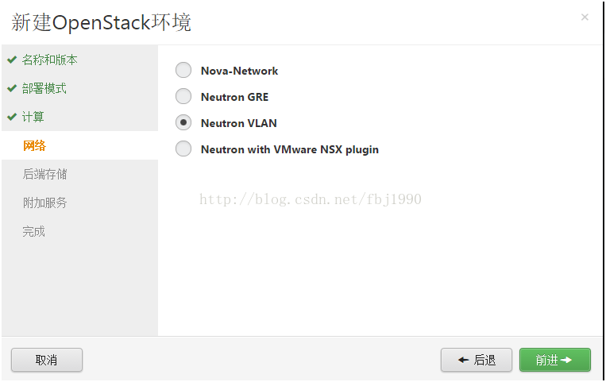Screen dimensions: 606x382
Task: Open the 附加服务 step
Action: [x=44, y=203]
